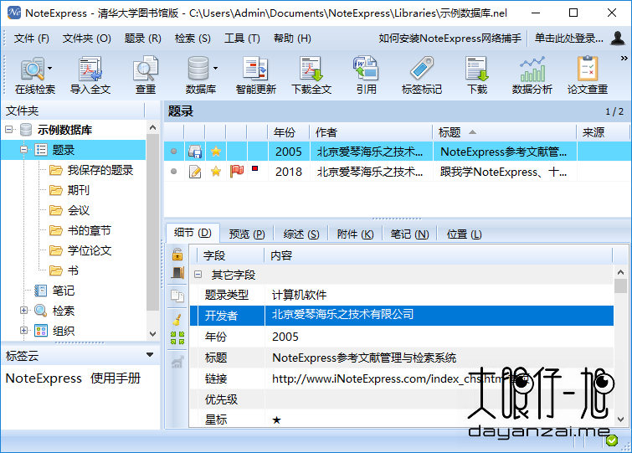
Task: Open the 数据库 dropdown arrow
Action: (216, 68)
